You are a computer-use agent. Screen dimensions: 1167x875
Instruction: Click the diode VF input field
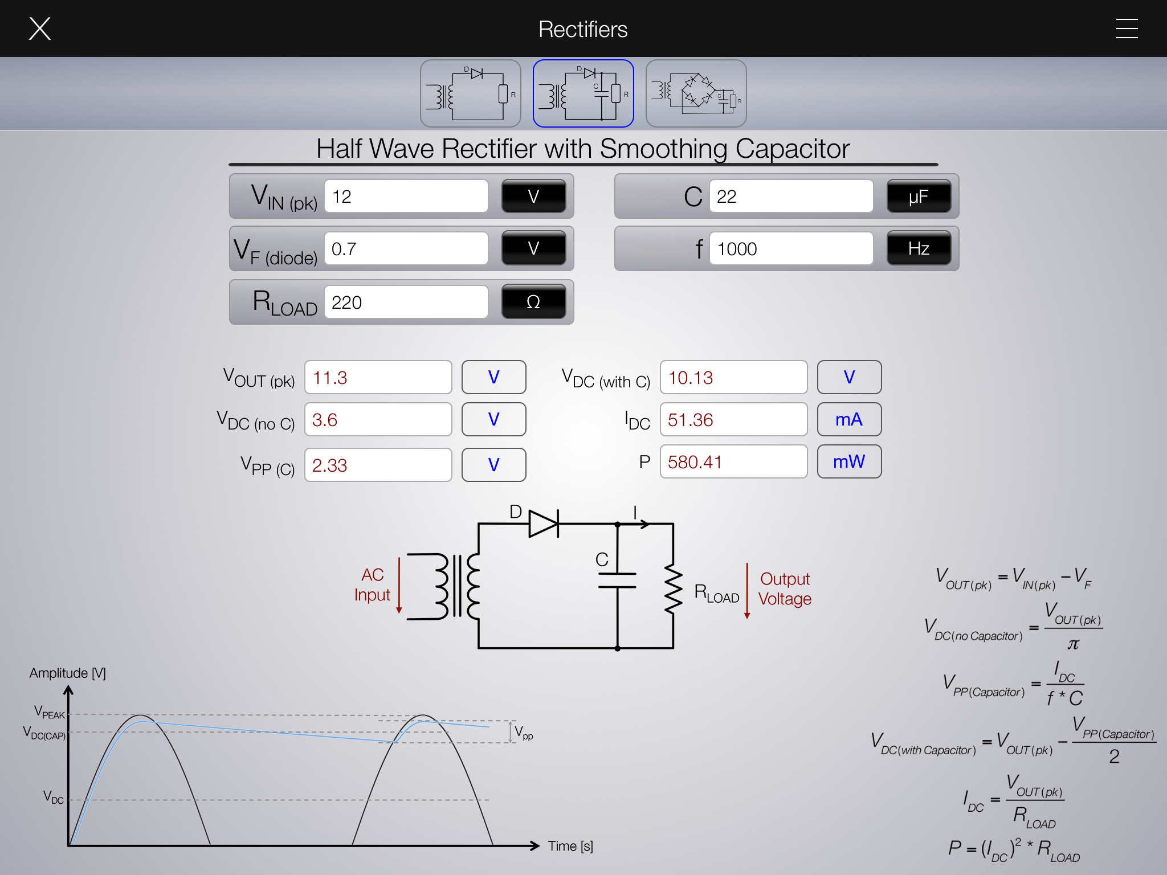406,248
